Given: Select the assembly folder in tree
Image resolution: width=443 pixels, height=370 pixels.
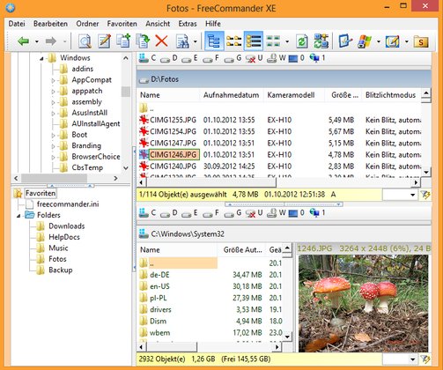Looking at the screenshot, I should (87, 102).
